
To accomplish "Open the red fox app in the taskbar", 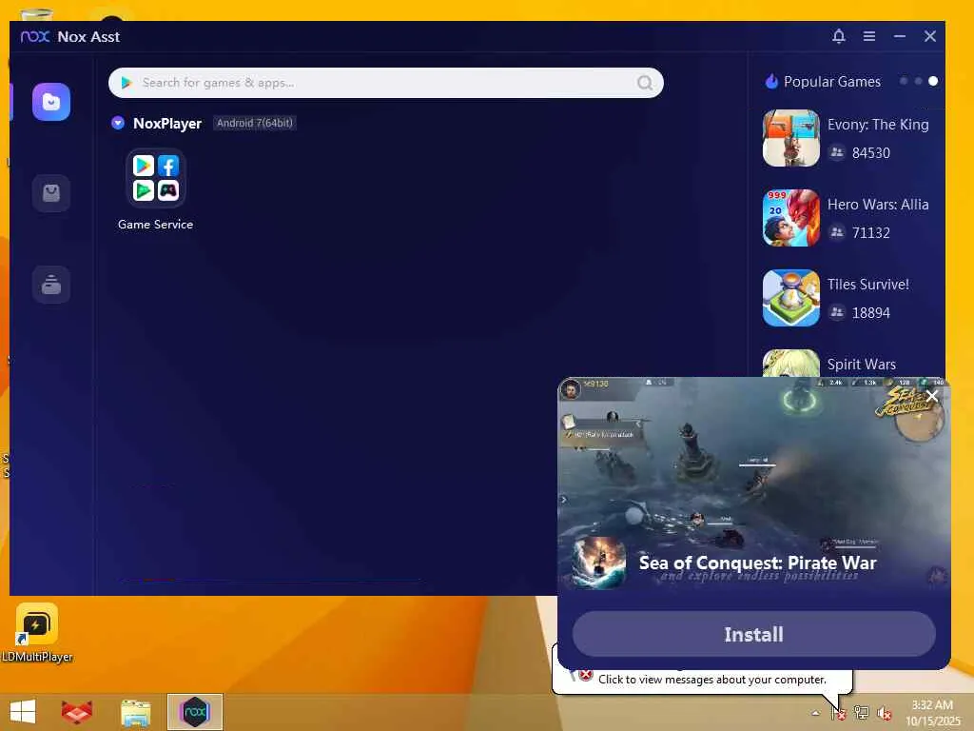I will [x=77, y=712].
